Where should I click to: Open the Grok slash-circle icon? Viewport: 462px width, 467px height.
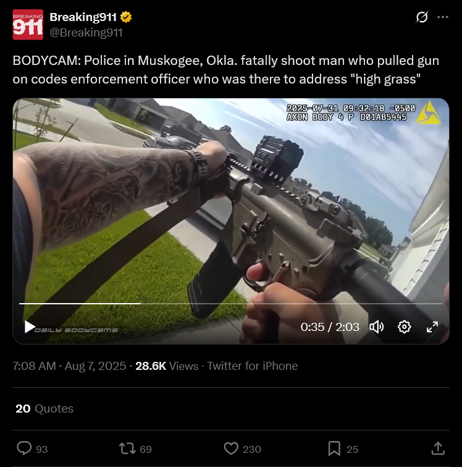click(x=422, y=17)
